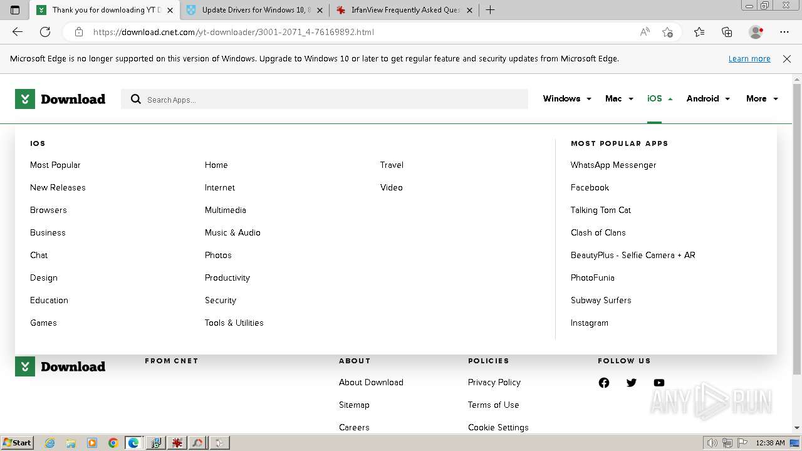Screen dimensions: 802x451
Task: Open the Collections icon
Action: pos(727,32)
